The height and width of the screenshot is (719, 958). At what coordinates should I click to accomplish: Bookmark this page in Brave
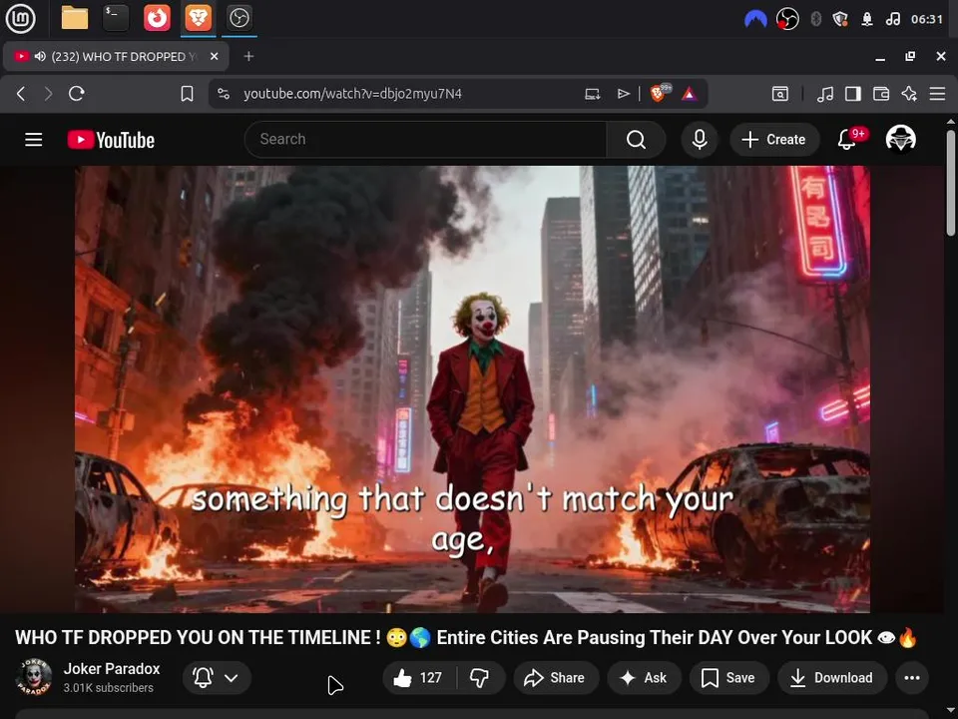pyautogui.click(x=187, y=94)
